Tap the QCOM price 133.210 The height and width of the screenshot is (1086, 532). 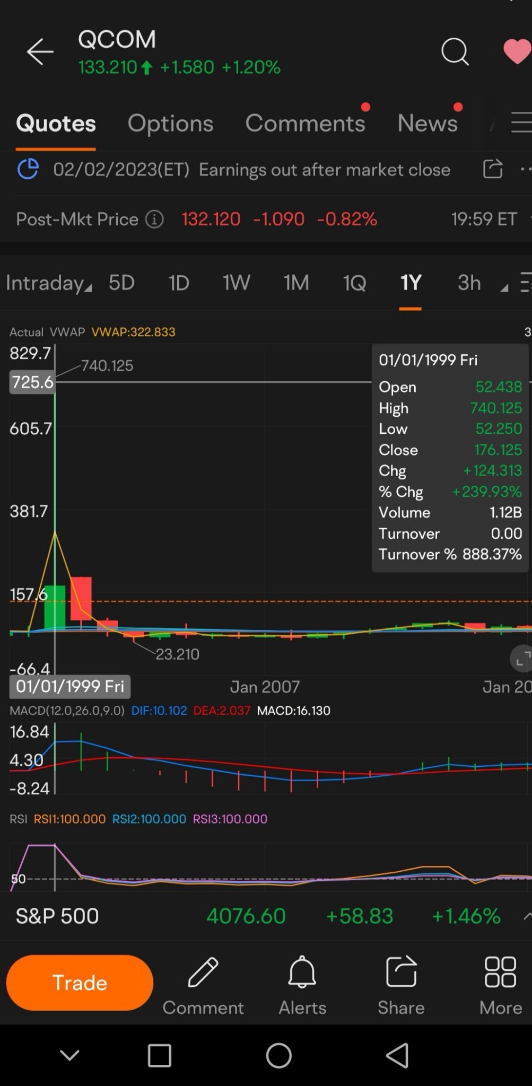tap(108, 67)
